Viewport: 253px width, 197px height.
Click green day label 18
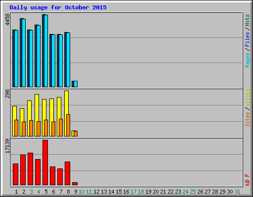(x=141, y=192)
